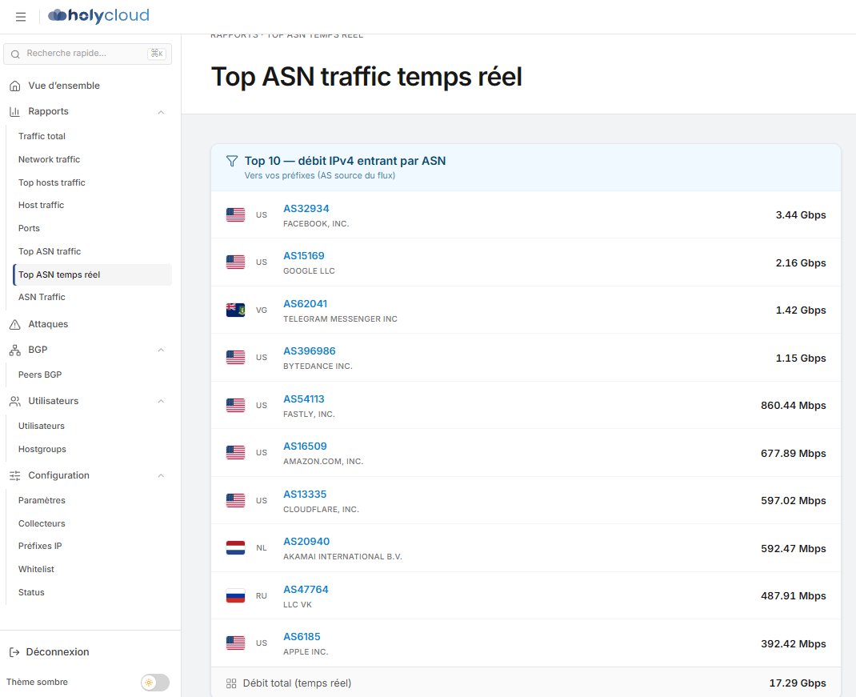The image size is (856, 697).
Task: Open Peers BGP page
Action: (40, 375)
